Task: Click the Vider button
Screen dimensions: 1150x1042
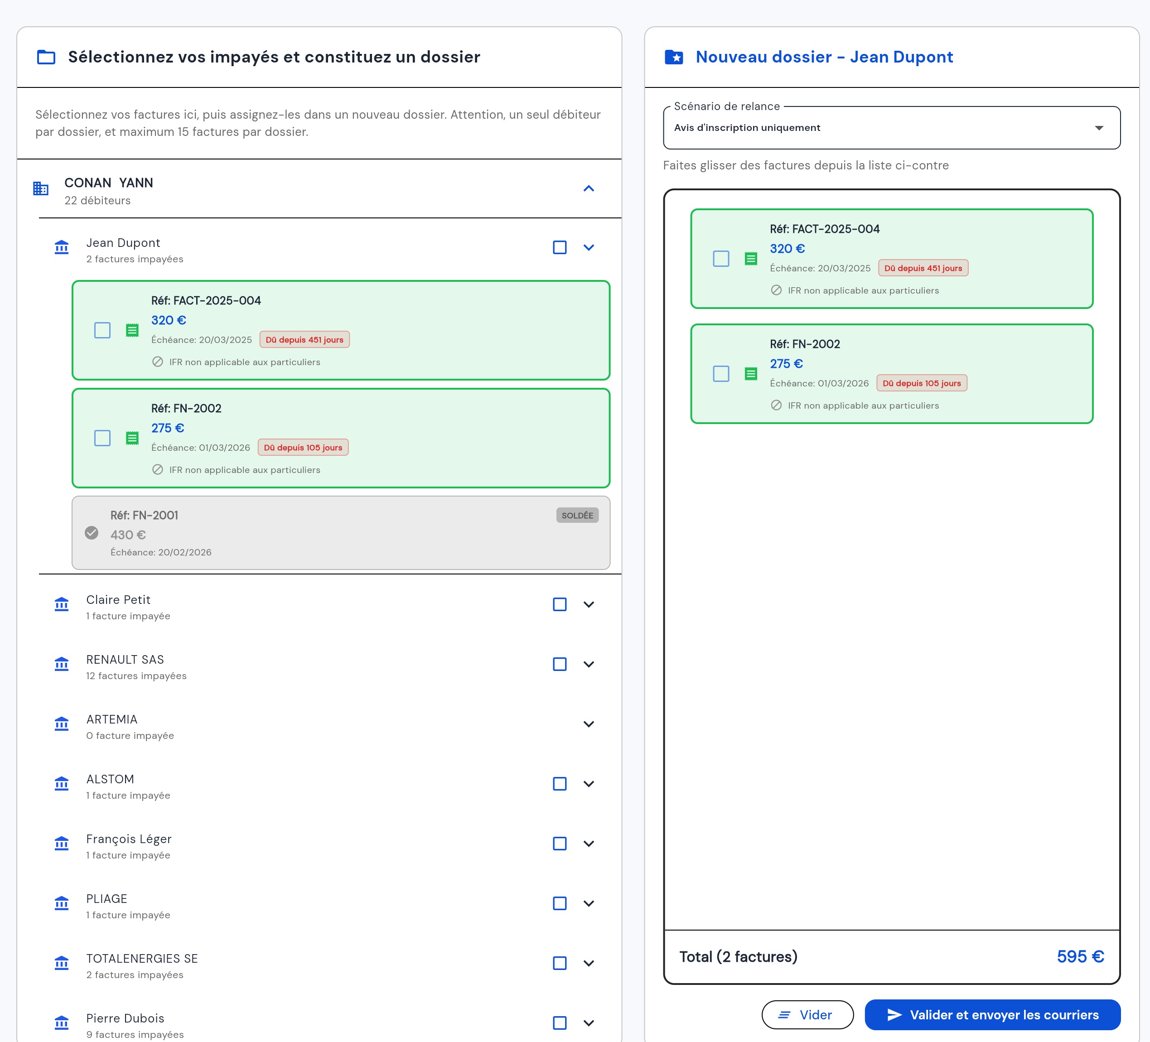Action: pos(807,1015)
